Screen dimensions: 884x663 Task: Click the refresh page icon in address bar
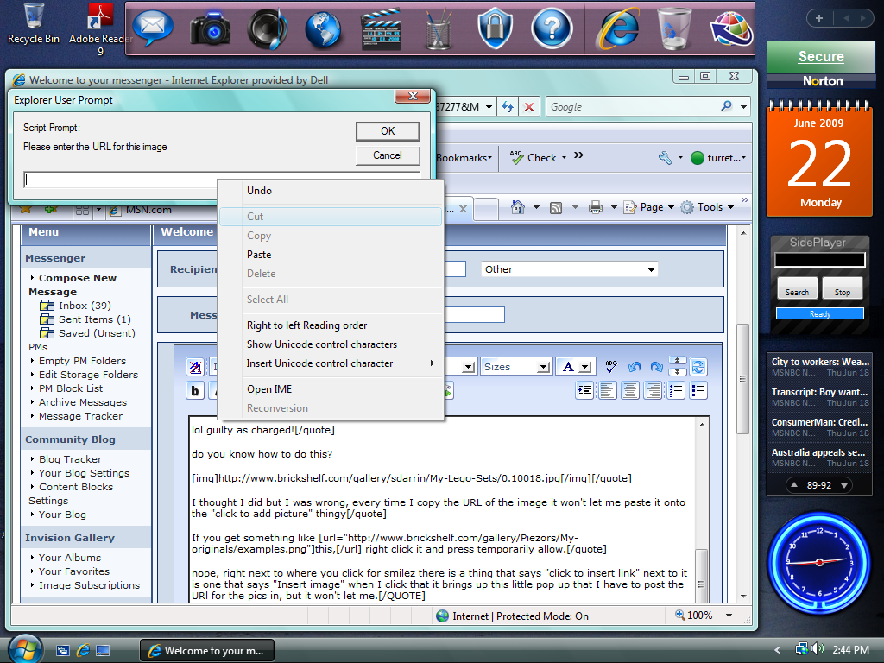point(508,106)
